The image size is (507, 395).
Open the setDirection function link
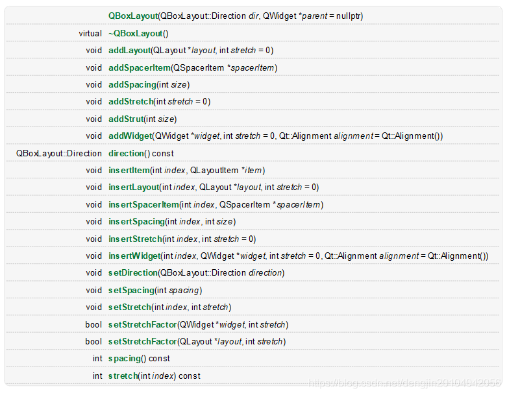click(133, 272)
